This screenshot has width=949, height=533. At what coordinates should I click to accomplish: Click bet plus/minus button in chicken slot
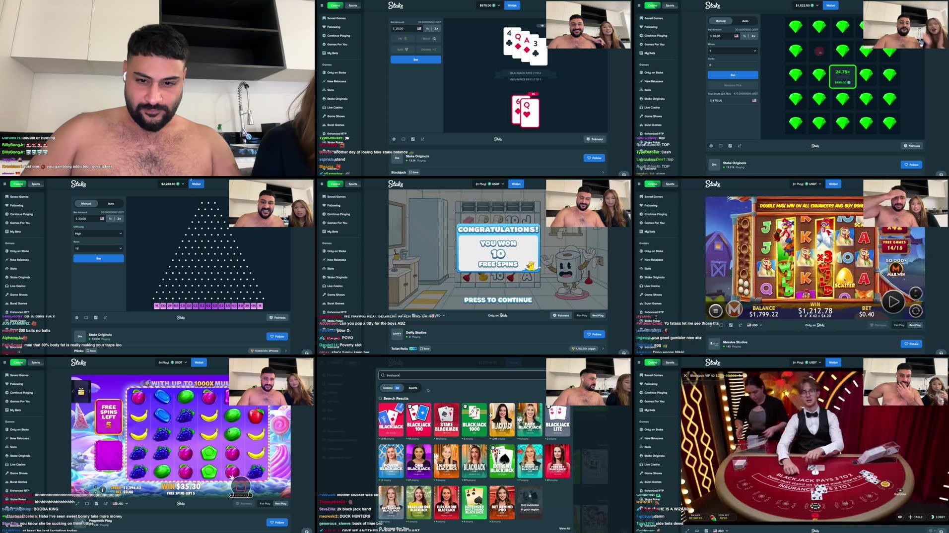(x=916, y=293)
